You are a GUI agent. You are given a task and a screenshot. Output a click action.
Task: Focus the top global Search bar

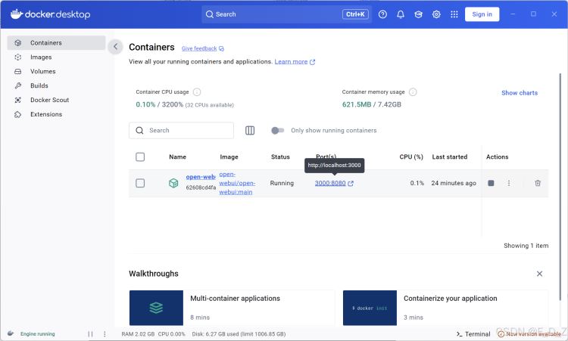pyautogui.click(x=286, y=14)
